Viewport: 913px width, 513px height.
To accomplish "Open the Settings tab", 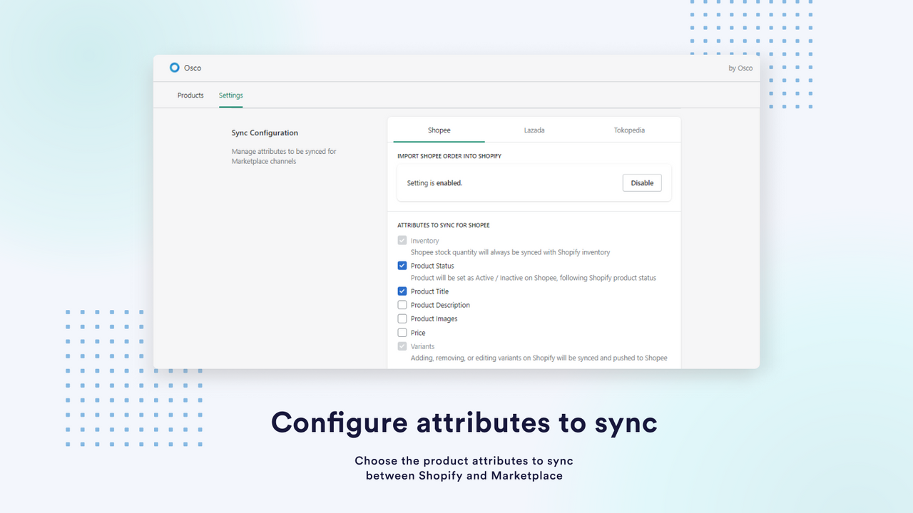I will (230, 95).
